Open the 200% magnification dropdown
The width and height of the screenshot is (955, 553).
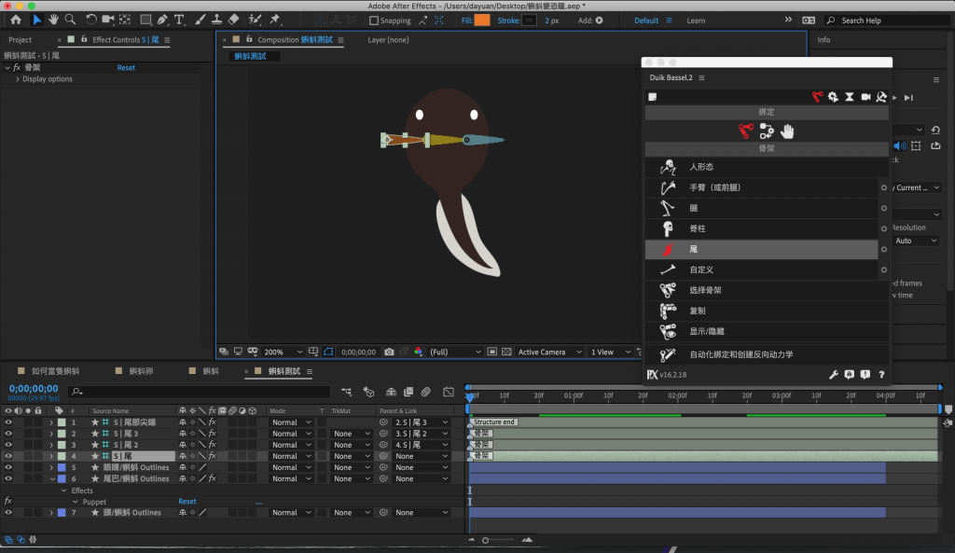[284, 352]
